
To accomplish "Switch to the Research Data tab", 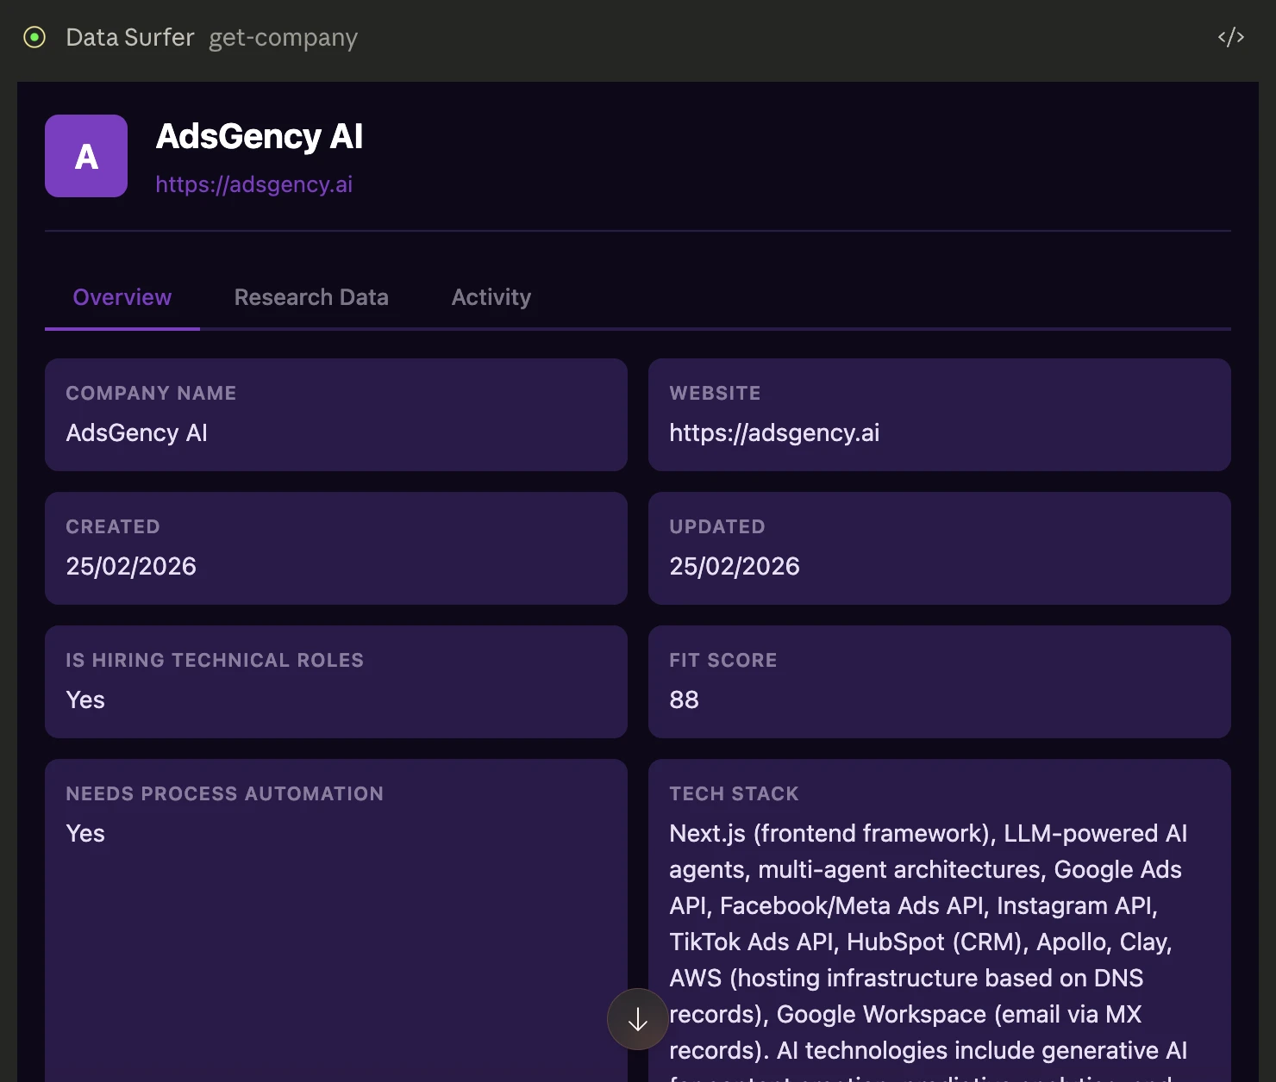I will (x=311, y=297).
